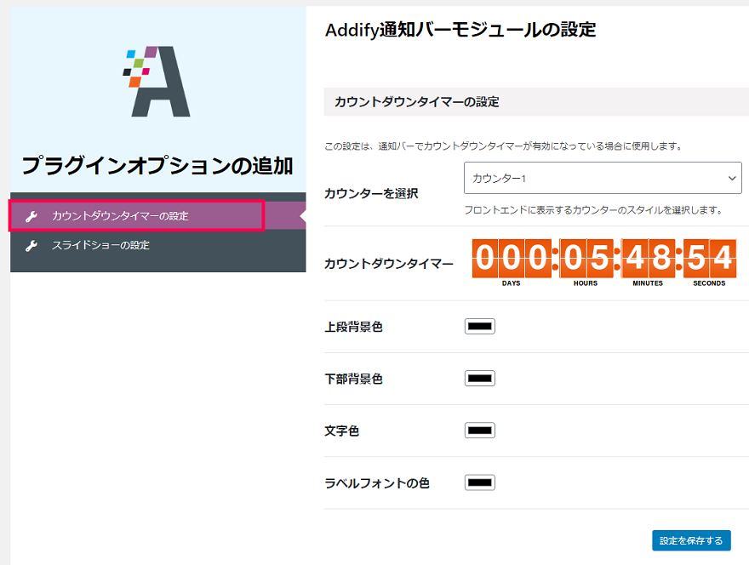The height and width of the screenshot is (565, 749).
Task: Click the カウンターを選択 label
Action: (371, 193)
